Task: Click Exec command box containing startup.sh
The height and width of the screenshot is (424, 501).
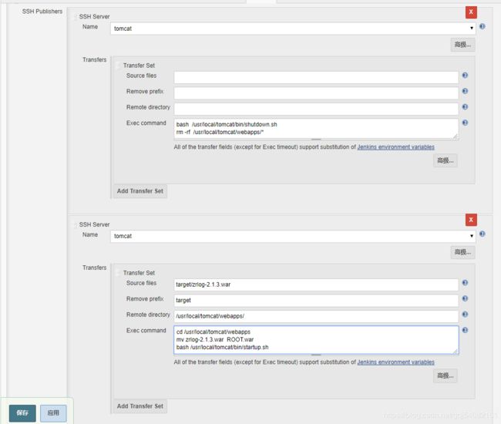Action: pos(316,340)
